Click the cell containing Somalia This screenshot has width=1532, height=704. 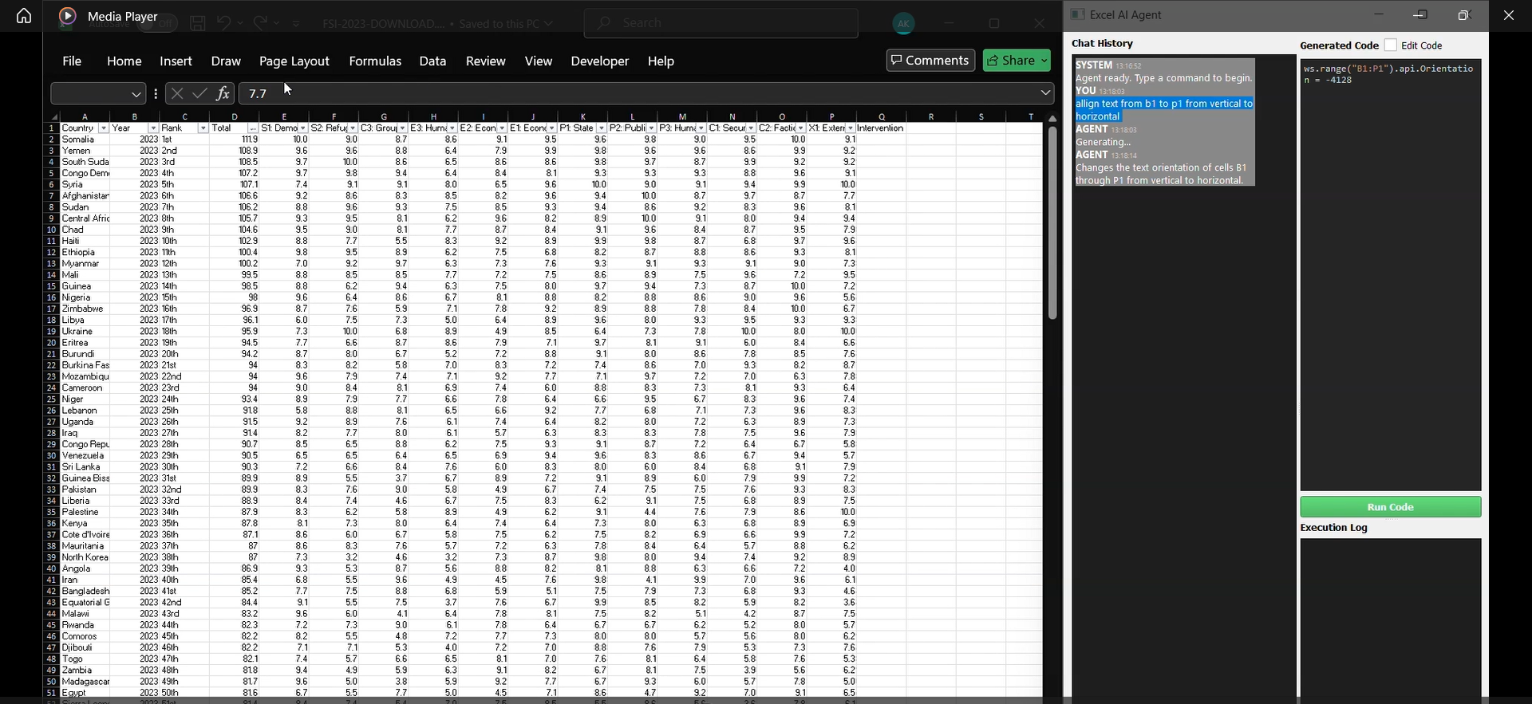[x=85, y=140]
